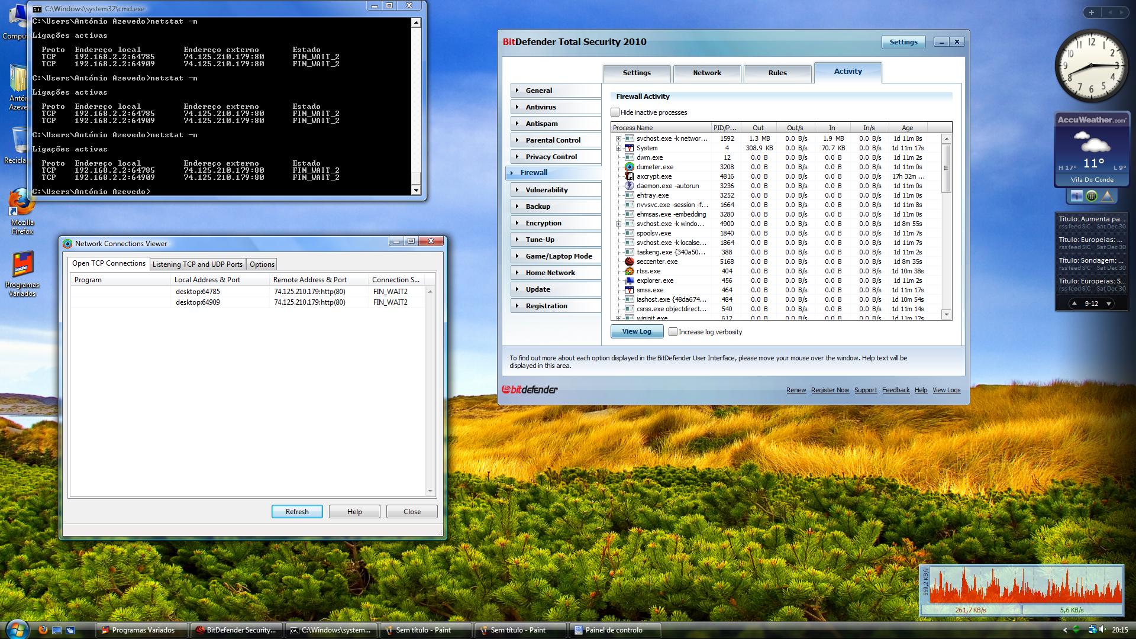
Task: Expand the Antivirus sidebar section
Action: click(x=556, y=107)
